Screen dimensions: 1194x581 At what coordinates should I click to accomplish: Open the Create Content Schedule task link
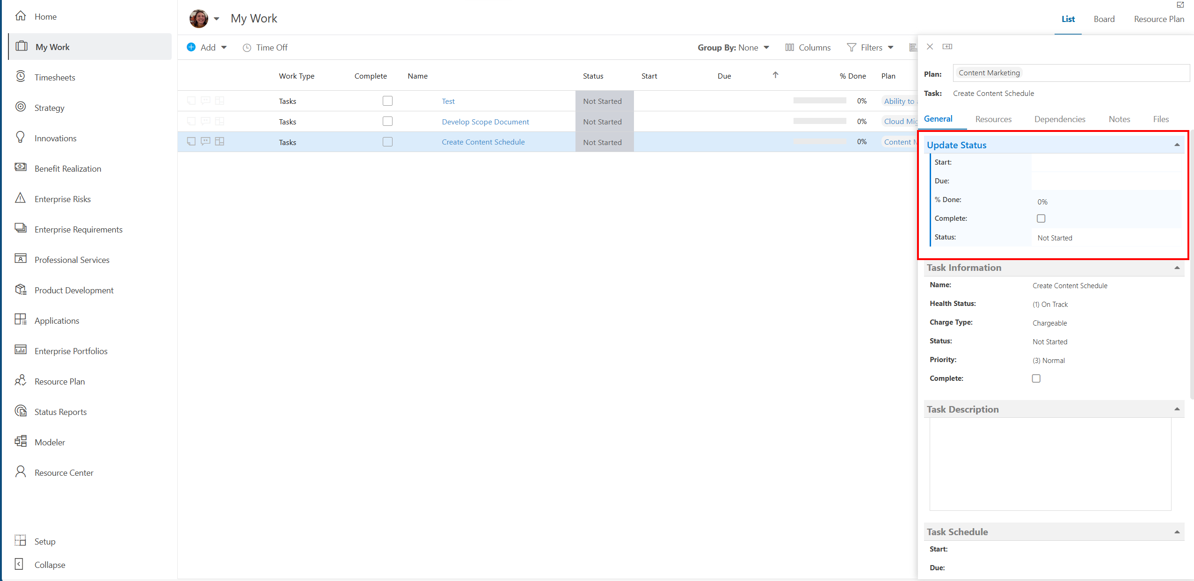pos(483,142)
